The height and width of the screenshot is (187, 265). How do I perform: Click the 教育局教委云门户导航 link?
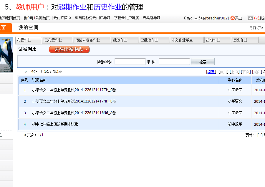(x=92, y=18)
